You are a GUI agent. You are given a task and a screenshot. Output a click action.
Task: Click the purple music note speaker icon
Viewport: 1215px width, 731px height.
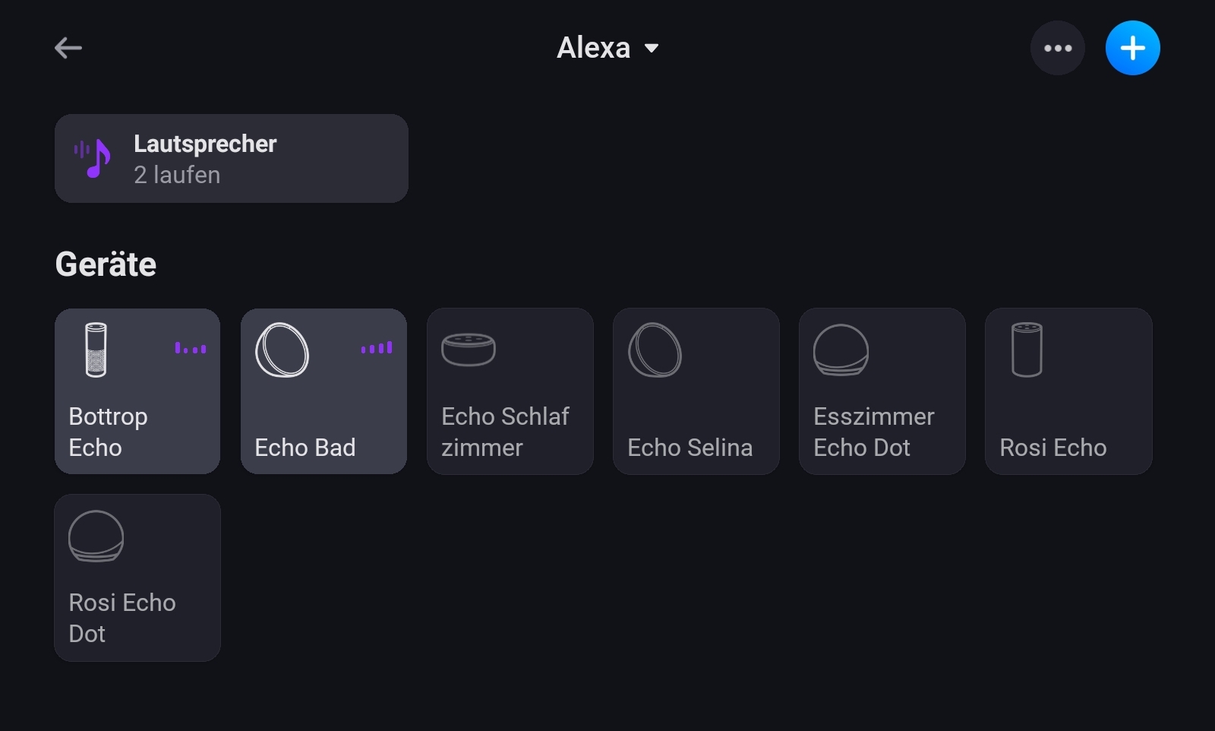click(93, 158)
